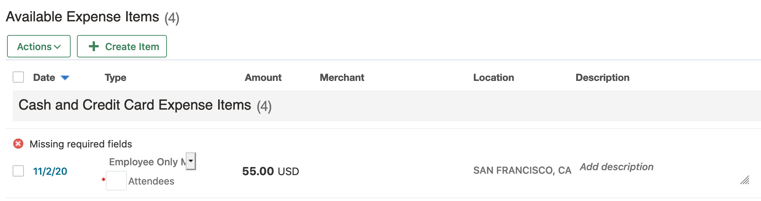Sort by the Merchant column header

pyautogui.click(x=342, y=77)
